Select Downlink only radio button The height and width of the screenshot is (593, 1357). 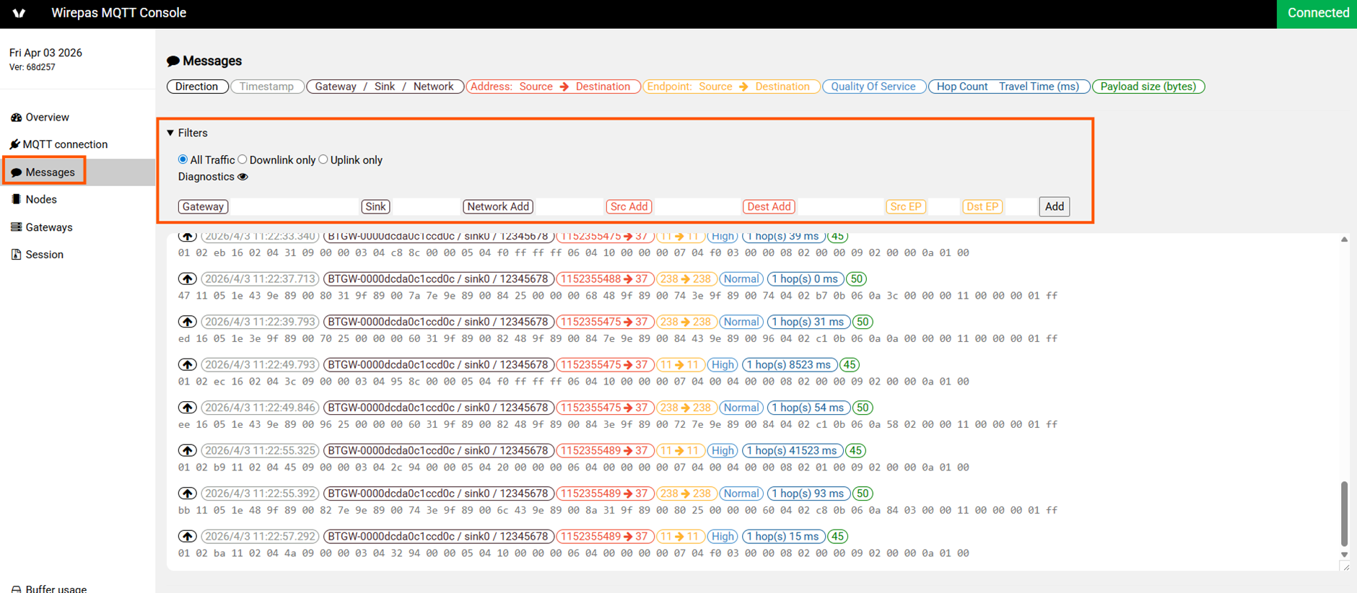[x=243, y=159]
